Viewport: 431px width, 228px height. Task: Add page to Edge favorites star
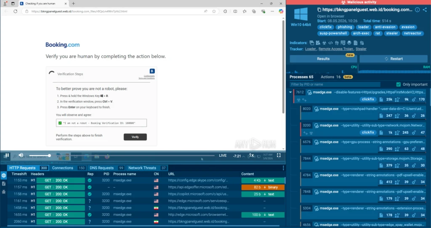pyautogui.click(x=214, y=11)
